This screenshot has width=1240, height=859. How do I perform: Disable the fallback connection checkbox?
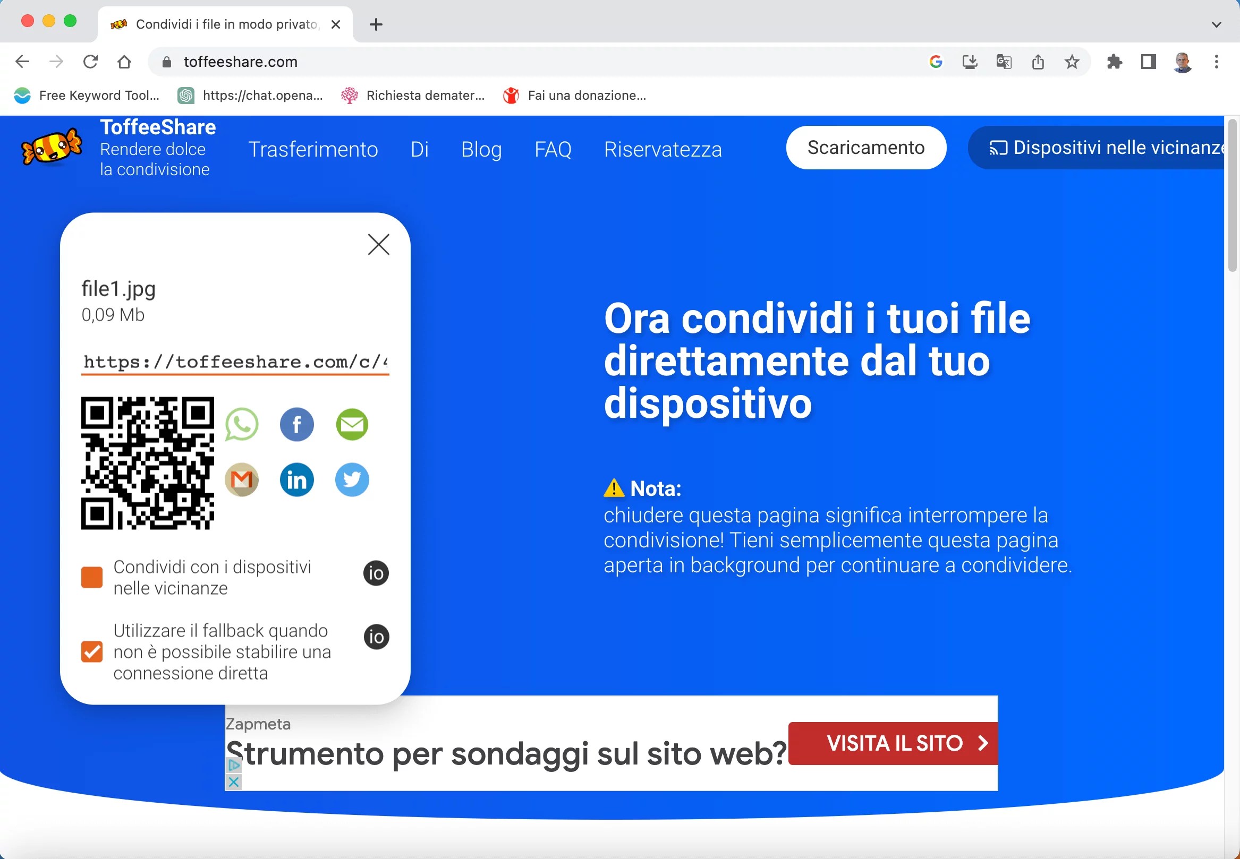click(92, 652)
